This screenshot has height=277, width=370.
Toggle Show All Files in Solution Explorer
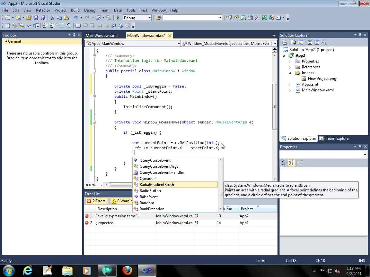coord(293,42)
